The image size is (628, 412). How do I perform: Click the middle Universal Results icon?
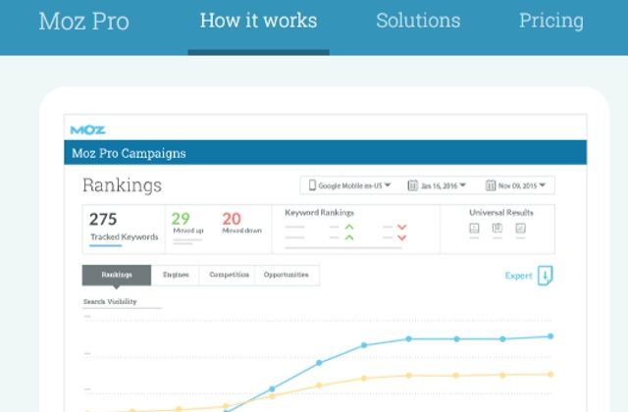point(497,229)
